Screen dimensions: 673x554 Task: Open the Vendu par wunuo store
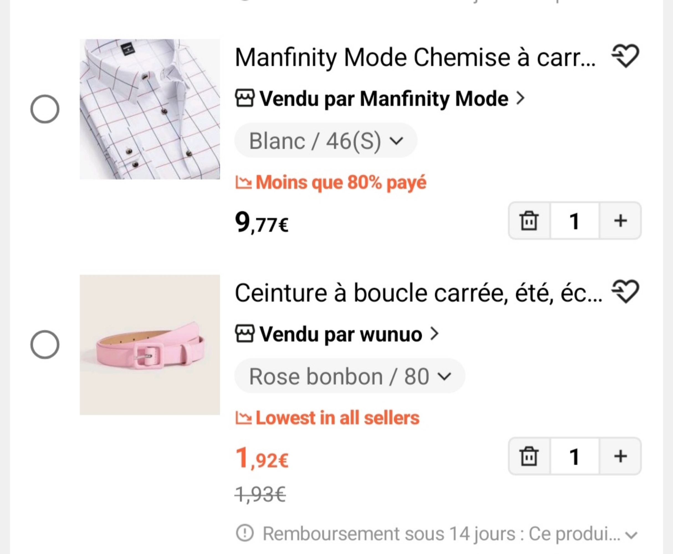click(341, 334)
